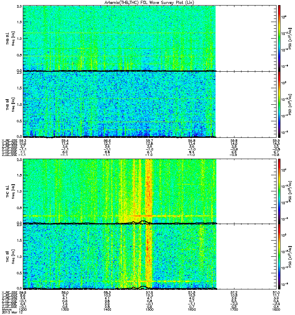Click the '1400' time tick label
The width and height of the screenshot is (295, 315).
click(x=107, y=309)
